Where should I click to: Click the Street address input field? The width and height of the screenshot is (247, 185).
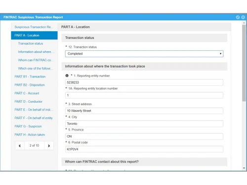pos(144,111)
